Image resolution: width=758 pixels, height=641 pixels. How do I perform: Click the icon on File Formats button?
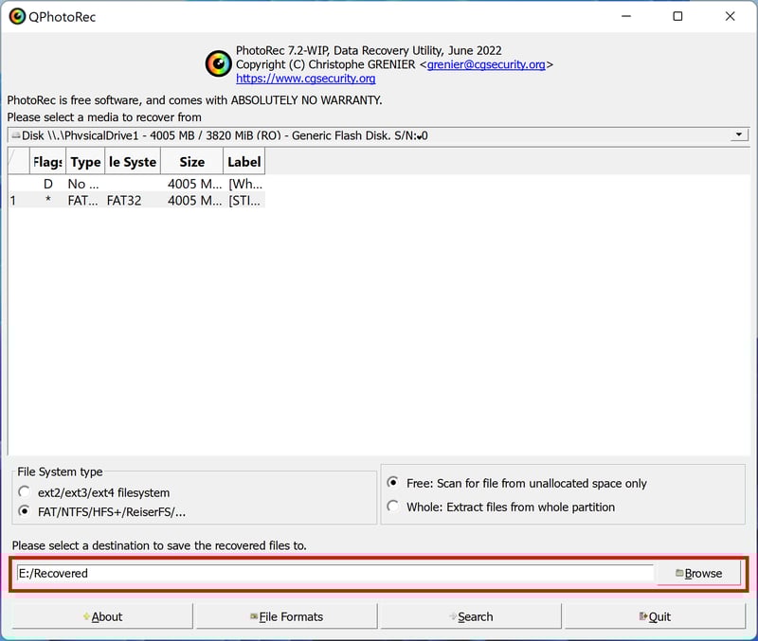click(x=253, y=617)
